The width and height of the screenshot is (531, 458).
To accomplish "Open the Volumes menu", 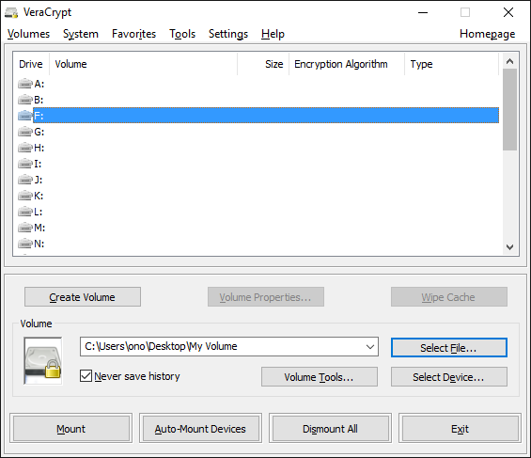I will pyautogui.click(x=28, y=34).
